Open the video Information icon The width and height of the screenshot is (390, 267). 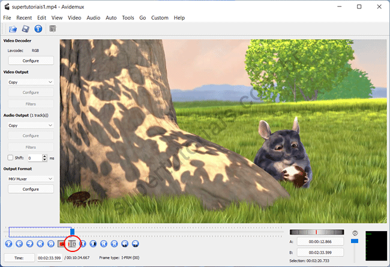pos(38,28)
